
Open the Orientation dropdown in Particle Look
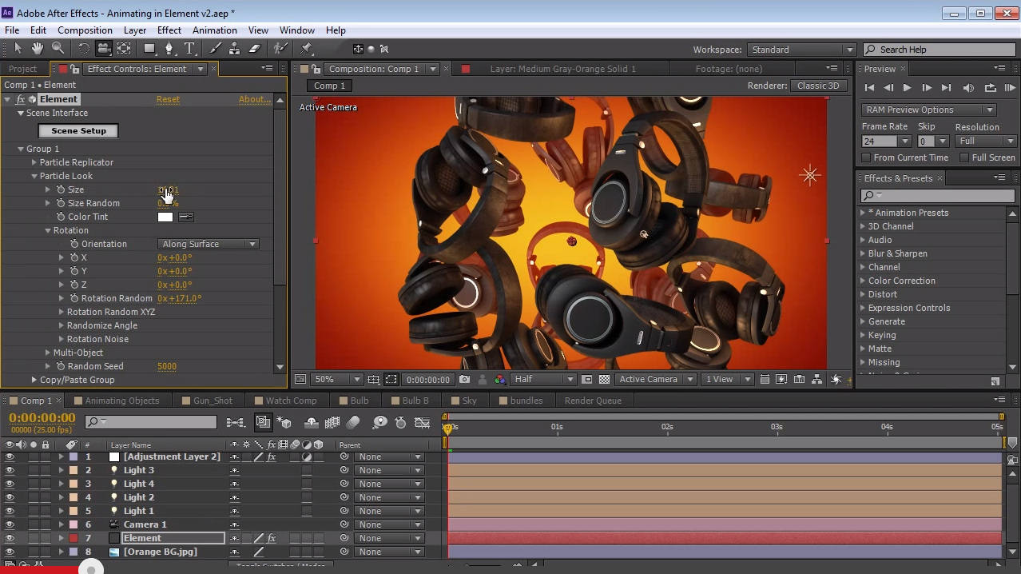[208, 243]
